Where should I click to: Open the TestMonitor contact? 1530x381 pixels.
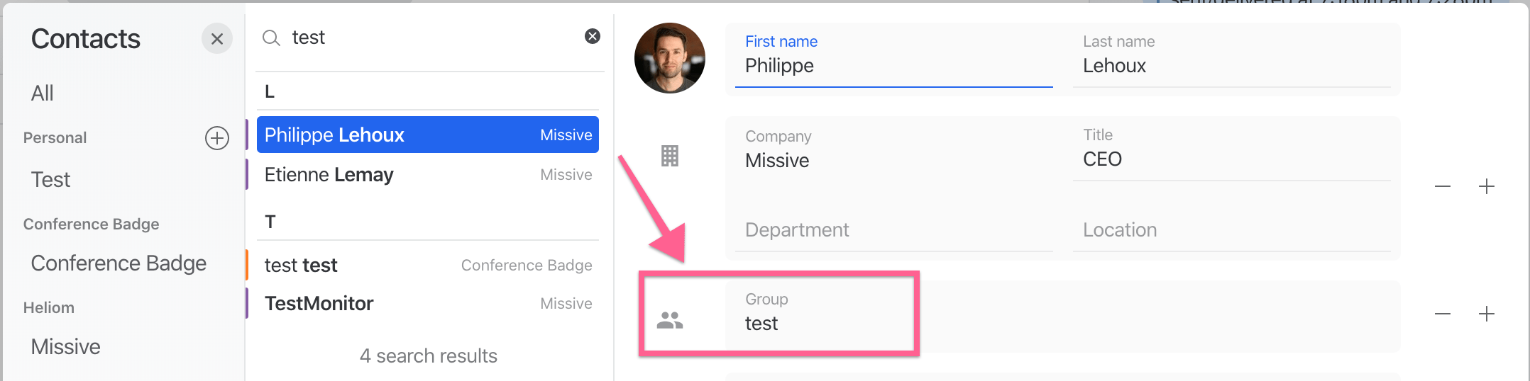coord(428,304)
